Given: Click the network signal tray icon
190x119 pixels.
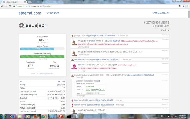Looking at the screenshot, I should tap(175, 117).
